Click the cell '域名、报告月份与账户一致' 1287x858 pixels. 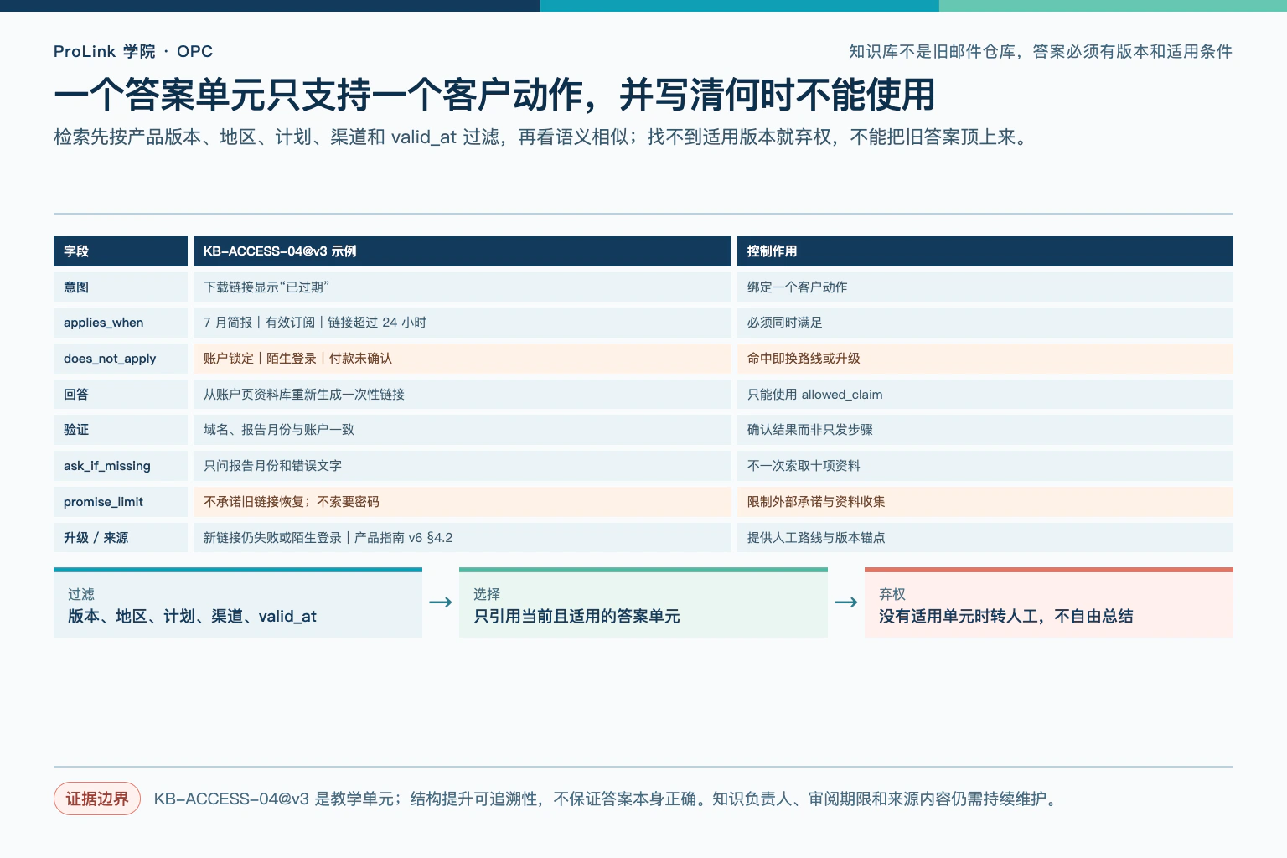[463, 430]
